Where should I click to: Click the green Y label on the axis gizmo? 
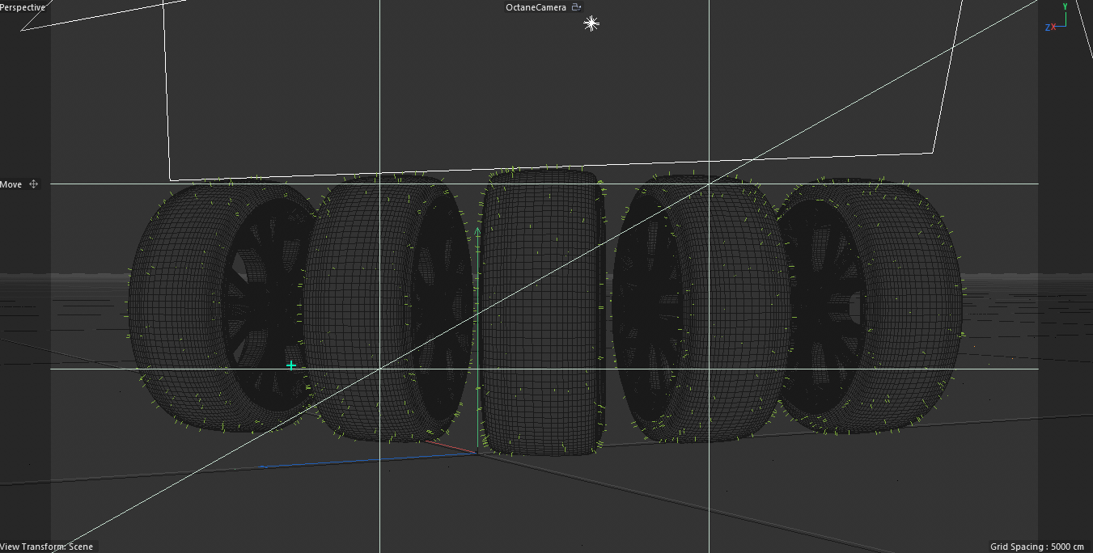click(1065, 8)
